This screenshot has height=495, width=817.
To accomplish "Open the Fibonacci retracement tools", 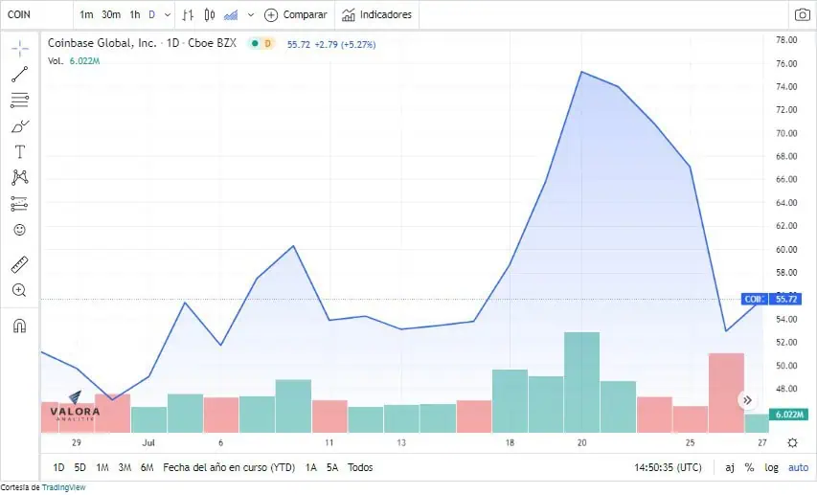I will coord(20,100).
